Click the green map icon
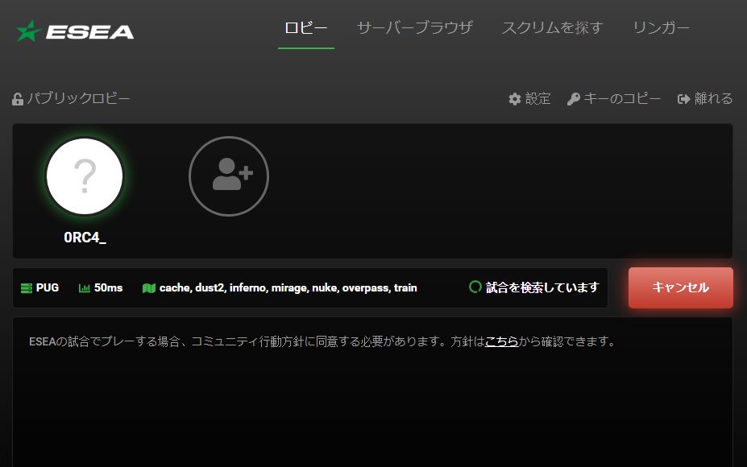747x467 pixels. pos(148,288)
